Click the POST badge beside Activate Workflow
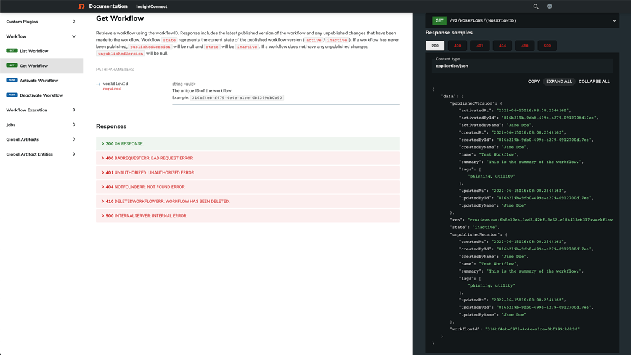 [x=13, y=80]
